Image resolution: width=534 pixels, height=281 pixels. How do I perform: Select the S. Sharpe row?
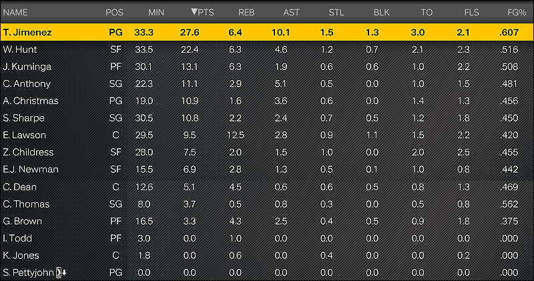coord(267,118)
